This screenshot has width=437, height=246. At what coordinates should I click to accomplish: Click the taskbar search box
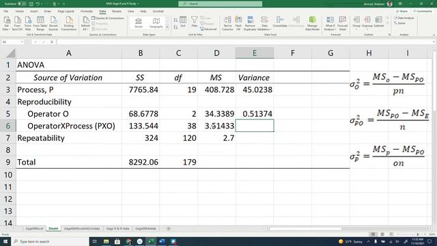pos(50,241)
